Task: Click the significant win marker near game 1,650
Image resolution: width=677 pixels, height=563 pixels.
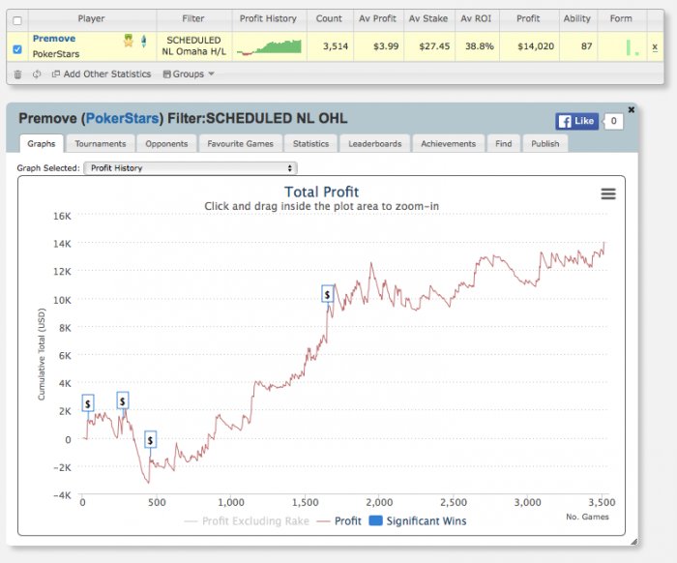Action: click(x=327, y=294)
